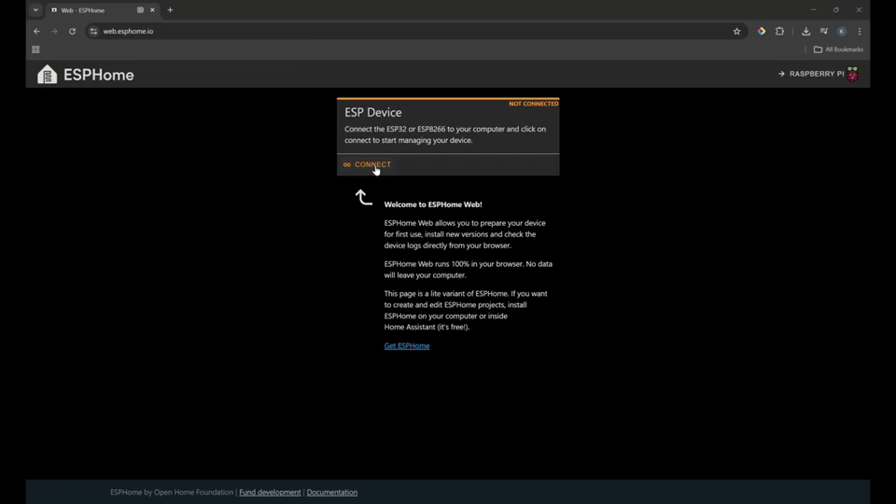Open the Chrome three-dot menu
This screenshot has width=896, height=504.
(x=860, y=32)
